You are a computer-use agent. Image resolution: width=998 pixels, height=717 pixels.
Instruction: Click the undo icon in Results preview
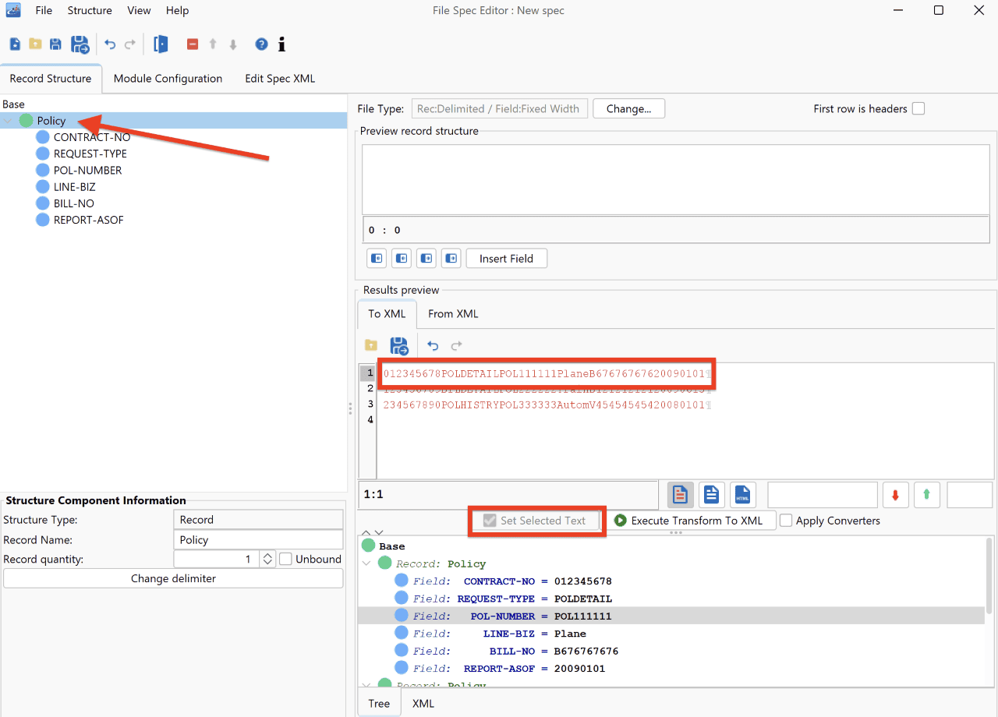pos(433,345)
